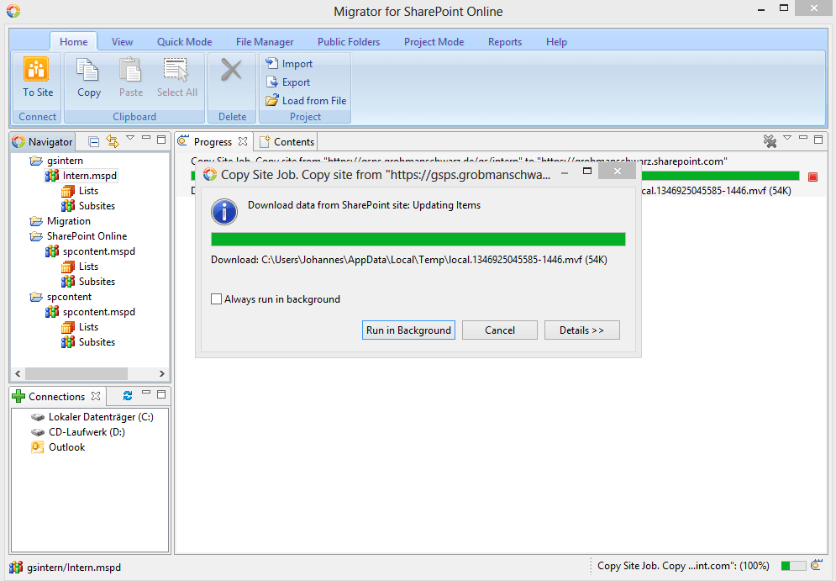Close the Connections view tab
This screenshot has width=836, height=581.
(x=96, y=396)
